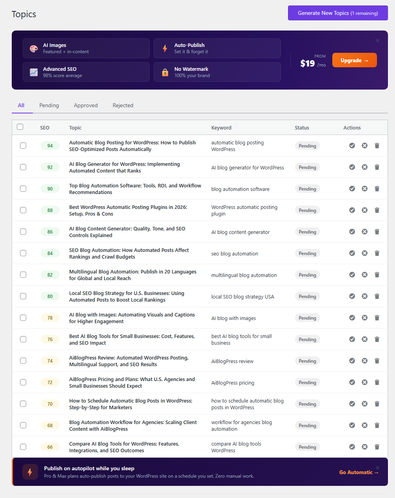This screenshot has width=395, height=498.
Task: Click the Go Automatic link
Action: (x=358, y=472)
